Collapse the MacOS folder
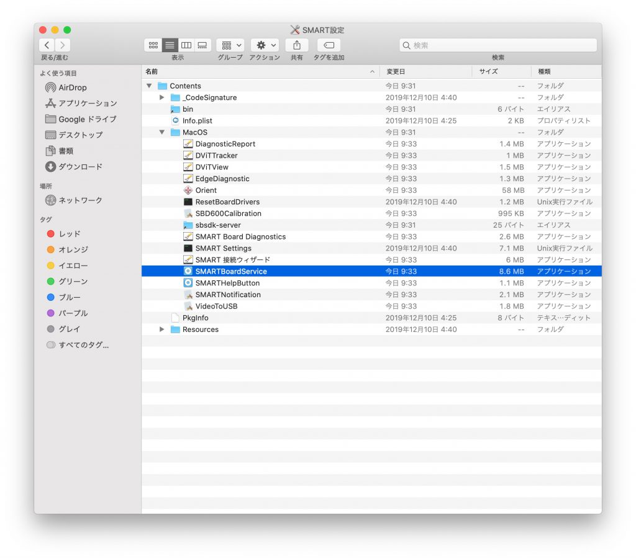 [x=162, y=132]
